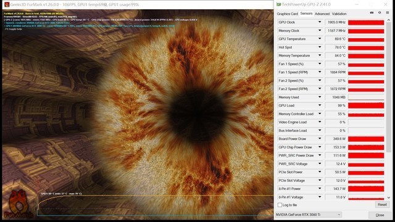Open the Memory Used dropdown arrow

[x=320, y=97]
